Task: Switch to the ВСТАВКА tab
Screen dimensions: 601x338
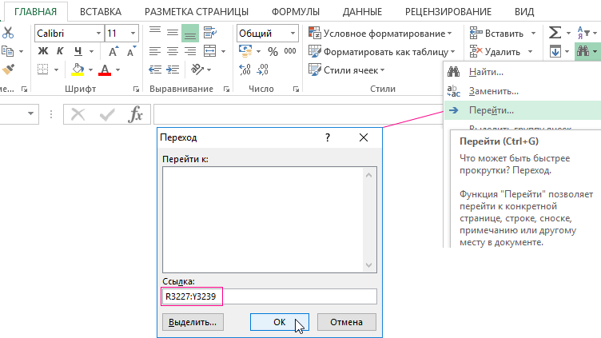Action: tap(101, 12)
